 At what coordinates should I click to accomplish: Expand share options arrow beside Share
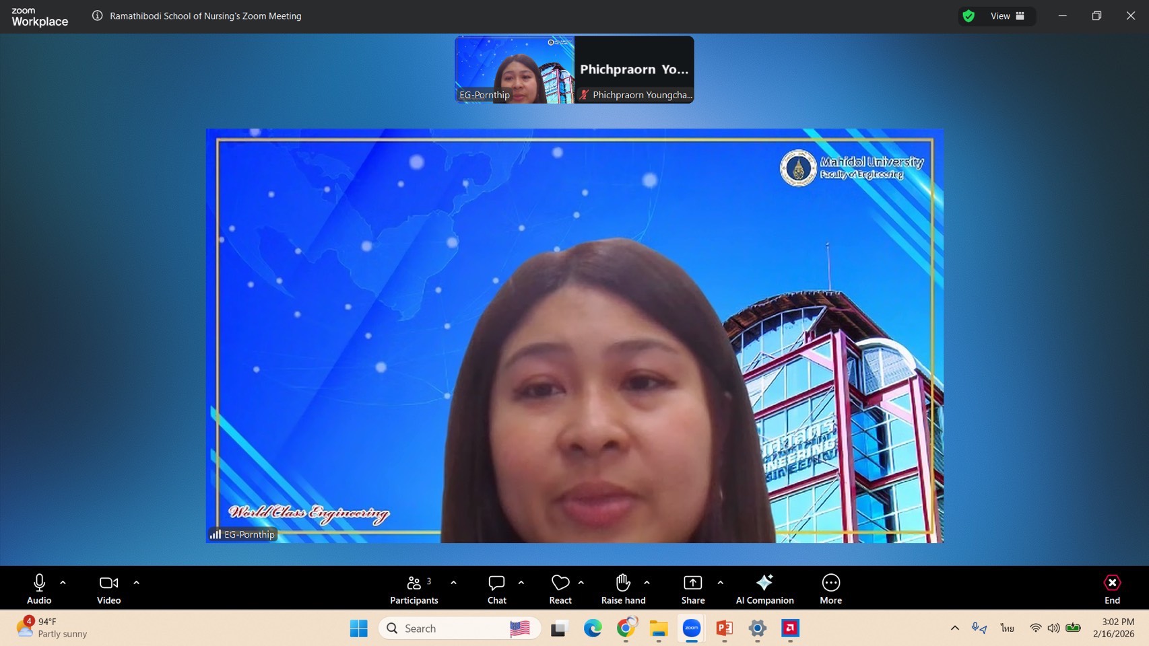[720, 583]
